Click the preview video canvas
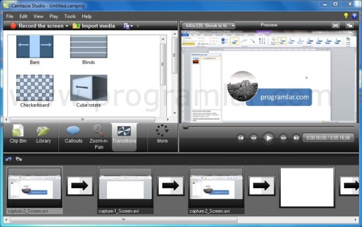Image resolution: width=362 pixels, height=227 pixels. pyautogui.click(x=269, y=76)
